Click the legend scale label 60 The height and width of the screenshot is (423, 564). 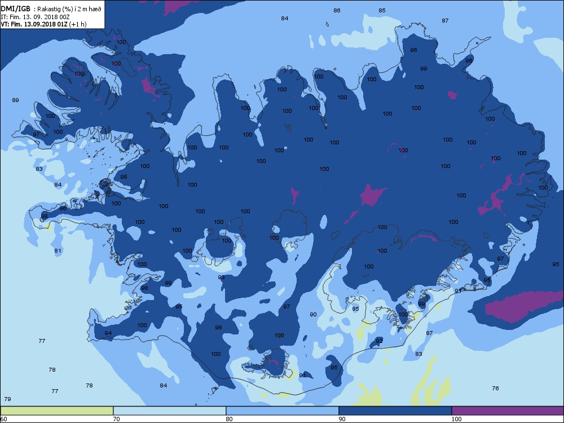tap(3, 419)
